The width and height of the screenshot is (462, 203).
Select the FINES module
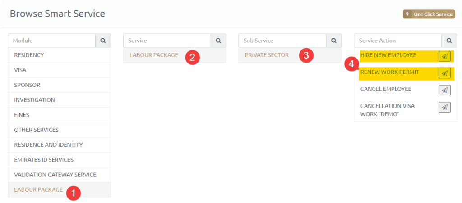point(22,115)
